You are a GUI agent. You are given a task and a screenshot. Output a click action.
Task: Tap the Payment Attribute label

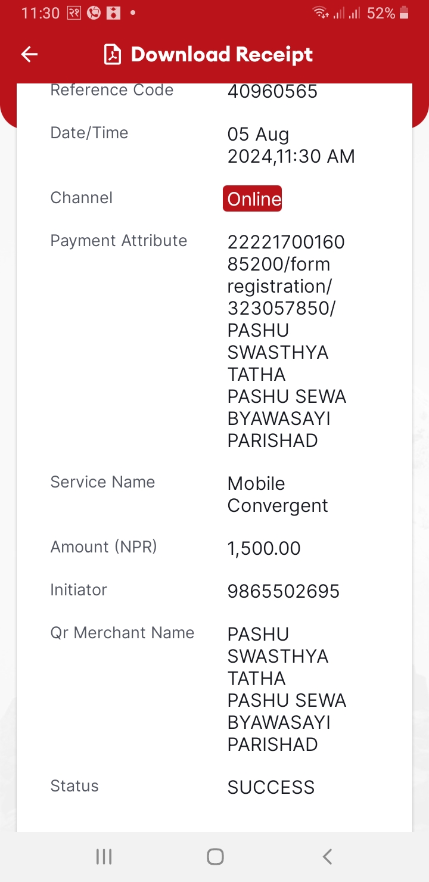119,241
